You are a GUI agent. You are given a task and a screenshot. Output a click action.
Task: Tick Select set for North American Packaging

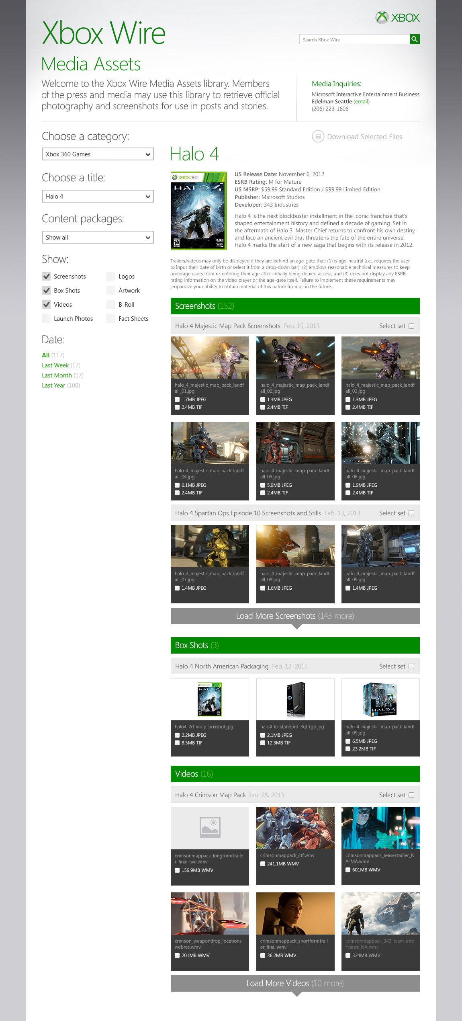click(x=411, y=666)
